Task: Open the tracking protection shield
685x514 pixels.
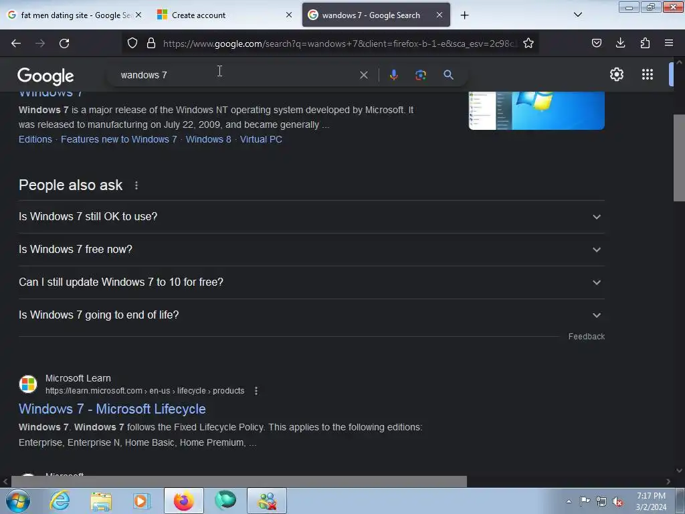Action: tap(132, 43)
